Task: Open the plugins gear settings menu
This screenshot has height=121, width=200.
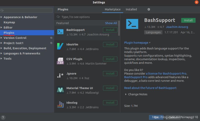Action: click(x=149, y=9)
